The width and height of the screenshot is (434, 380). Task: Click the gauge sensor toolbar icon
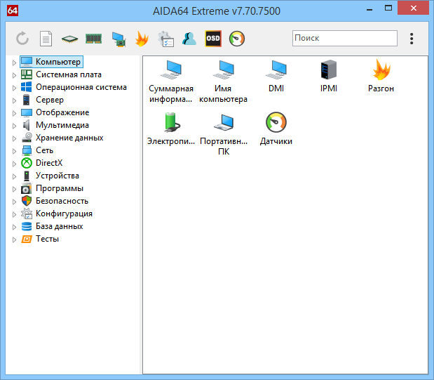pyautogui.click(x=237, y=39)
